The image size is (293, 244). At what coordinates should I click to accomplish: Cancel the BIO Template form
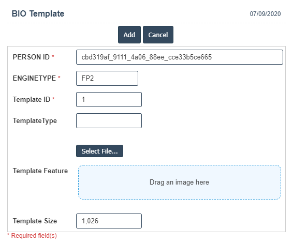point(158,35)
